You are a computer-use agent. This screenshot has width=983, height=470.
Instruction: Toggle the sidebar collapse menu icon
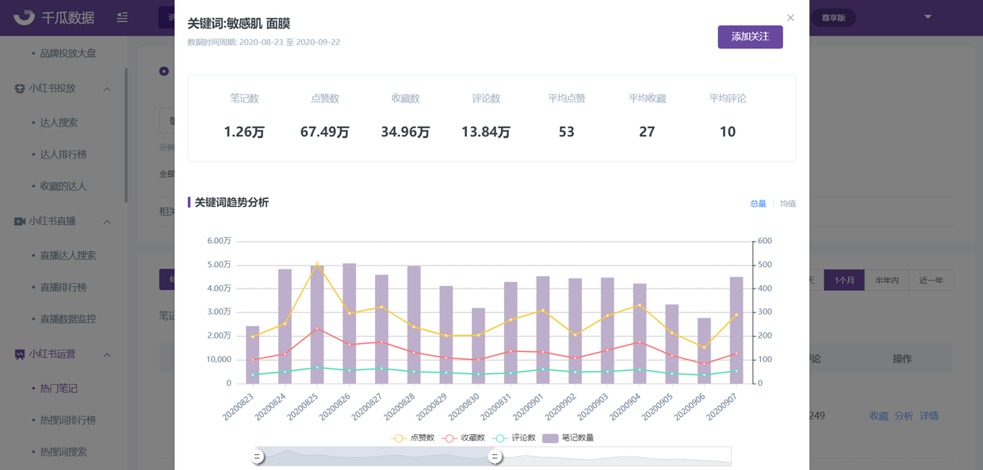click(122, 17)
